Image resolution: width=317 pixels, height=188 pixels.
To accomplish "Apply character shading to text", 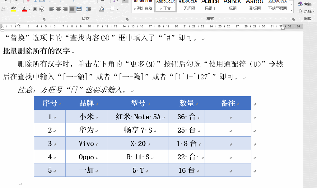I will (x=35, y=9).
